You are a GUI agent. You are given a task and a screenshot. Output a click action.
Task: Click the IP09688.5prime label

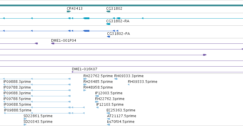pos(17,105)
